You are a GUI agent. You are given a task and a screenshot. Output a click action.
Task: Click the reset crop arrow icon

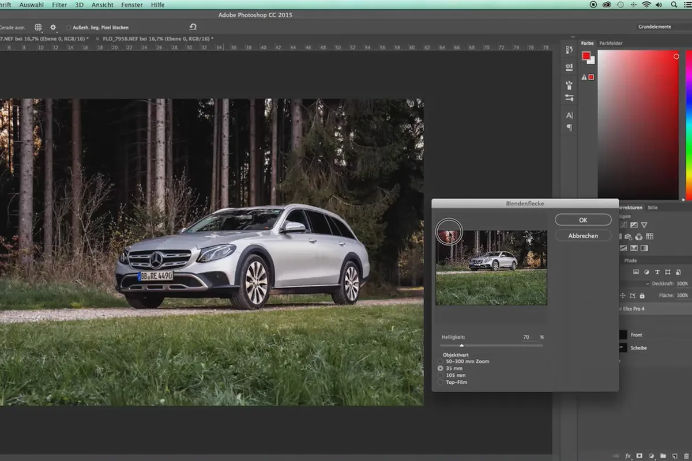click(x=193, y=27)
